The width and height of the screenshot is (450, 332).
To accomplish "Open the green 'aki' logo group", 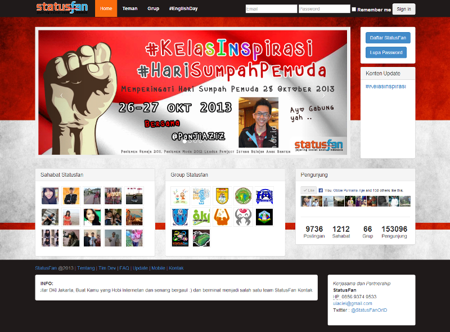I will [201, 217].
